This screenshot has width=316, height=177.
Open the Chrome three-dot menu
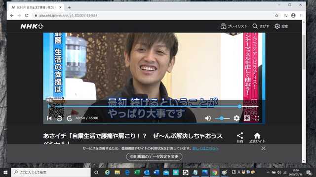click(x=301, y=15)
